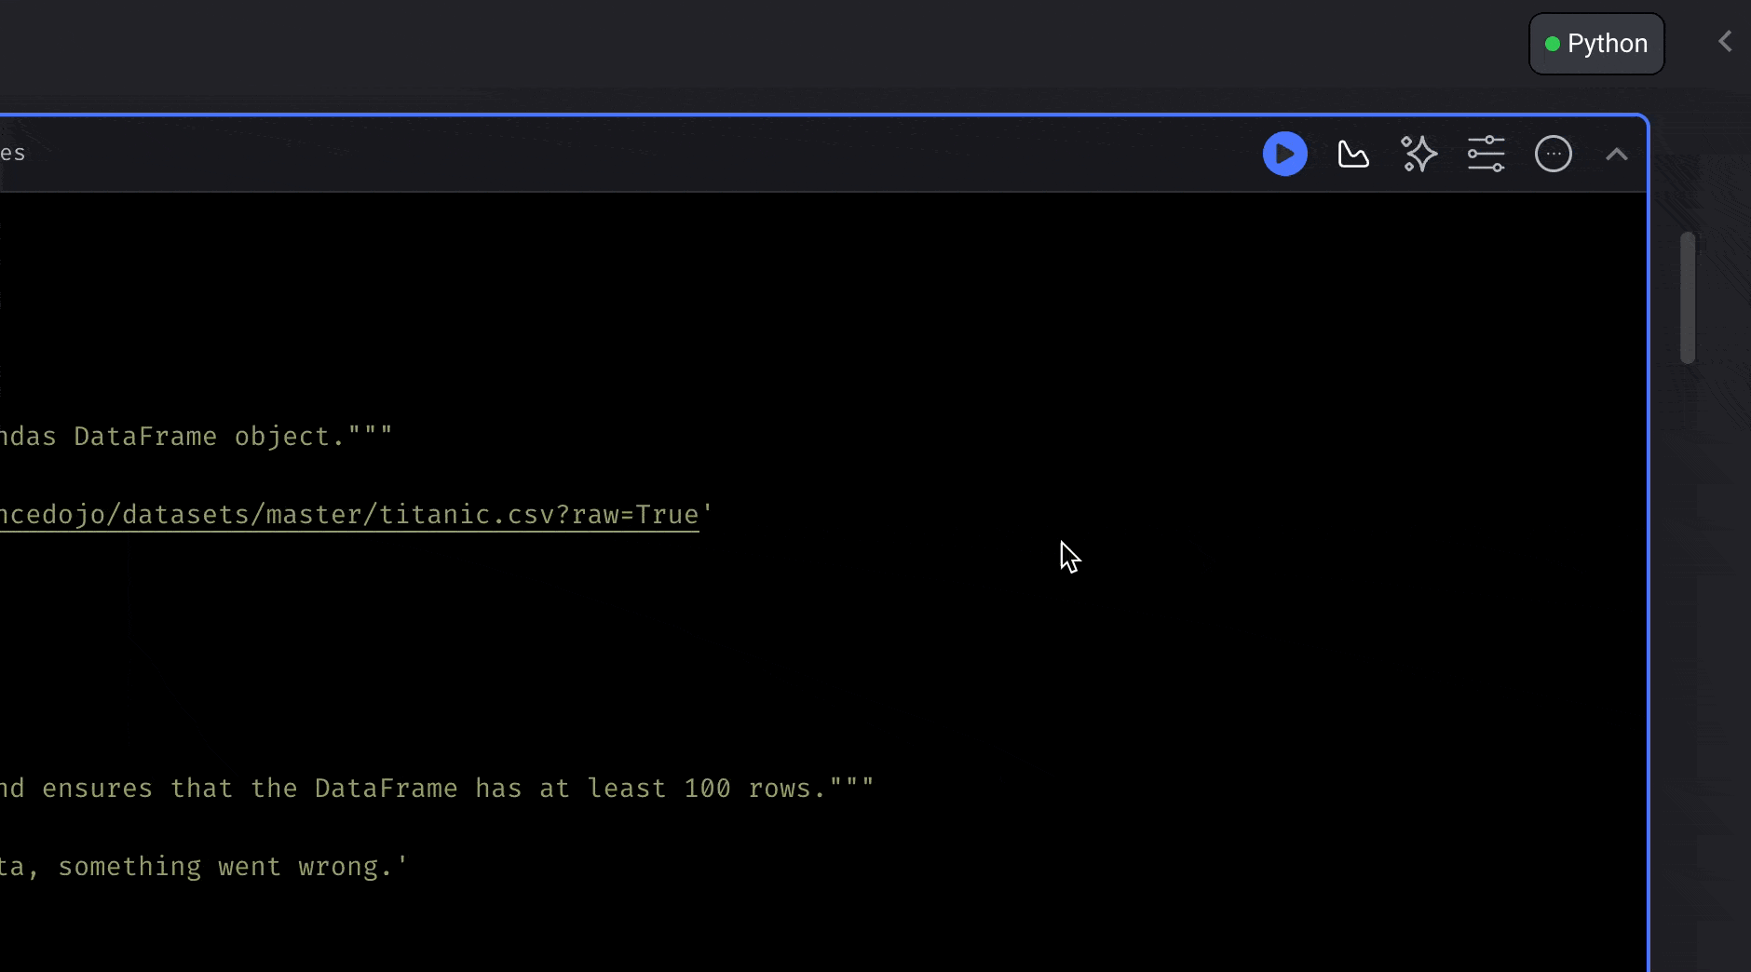Click the AI sparkle assistant icon
The height and width of the screenshot is (972, 1751).
pyautogui.click(x=1419, y=155)
